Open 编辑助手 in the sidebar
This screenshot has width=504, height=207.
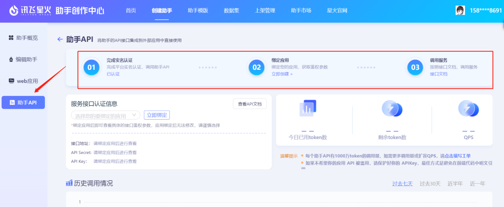tap(23, 59)
